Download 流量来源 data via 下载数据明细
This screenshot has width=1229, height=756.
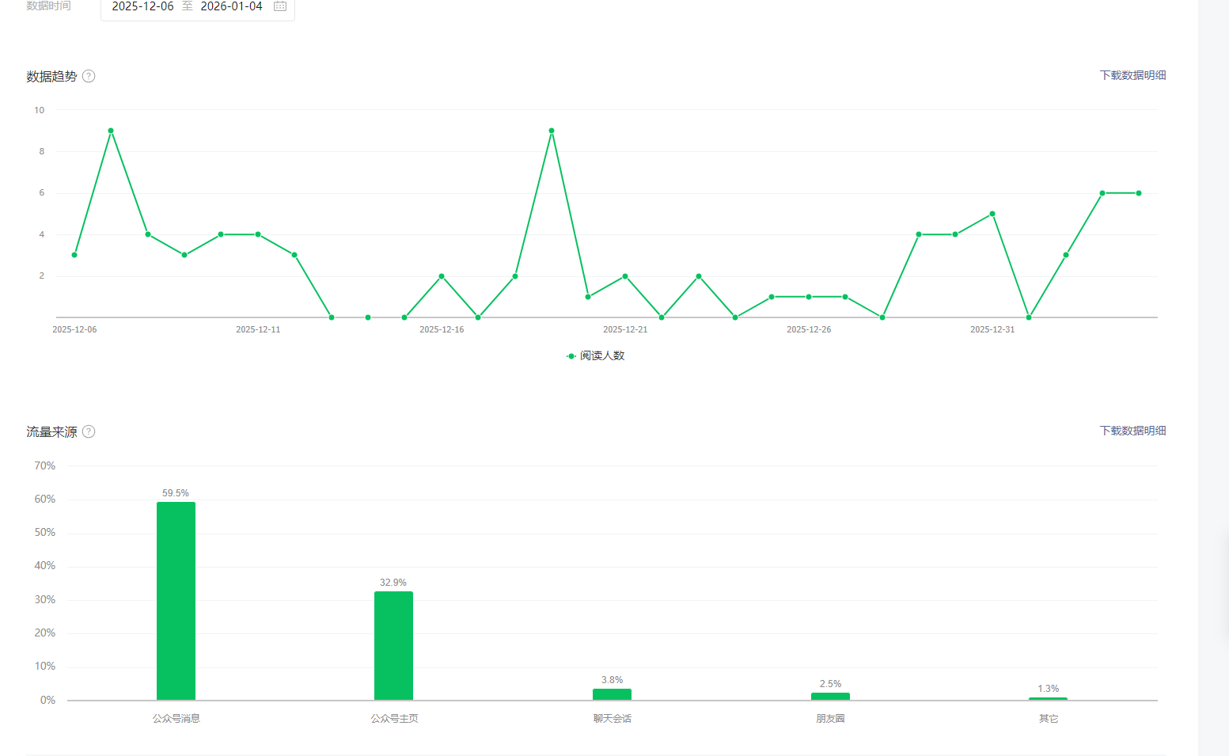tap(1132, 431)
